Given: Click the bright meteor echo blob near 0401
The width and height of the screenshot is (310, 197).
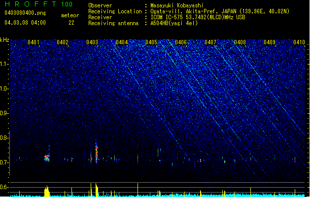Looking at the screenshot, I should (x=47, y=158).
